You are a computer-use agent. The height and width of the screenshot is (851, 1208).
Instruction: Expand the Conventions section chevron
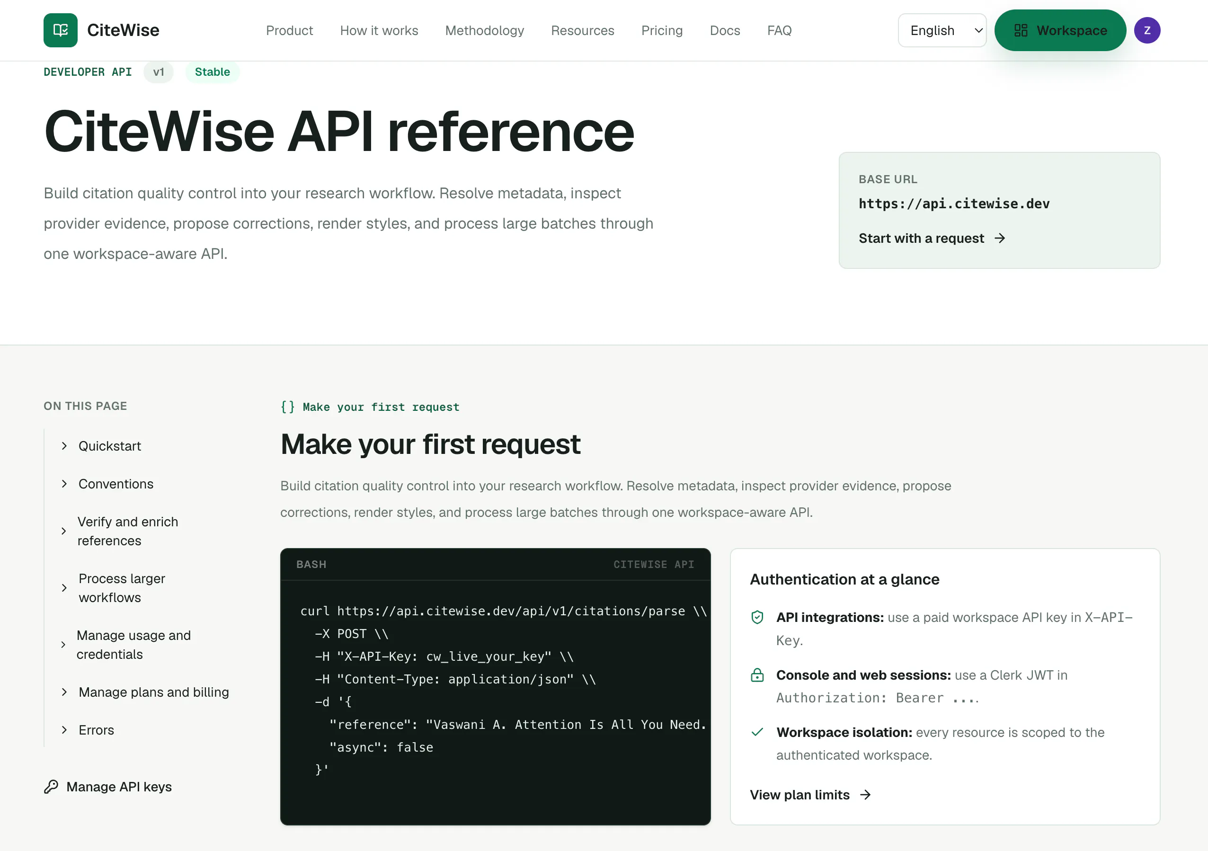64,484
